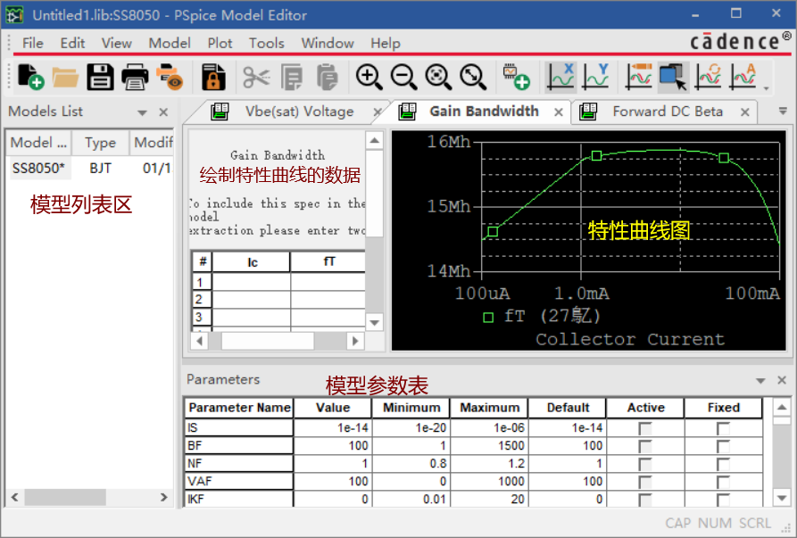Image resolution: width=797 pixels, height=538 pixels.
Task: Click the plot window select icon
Action: (674, 78)
